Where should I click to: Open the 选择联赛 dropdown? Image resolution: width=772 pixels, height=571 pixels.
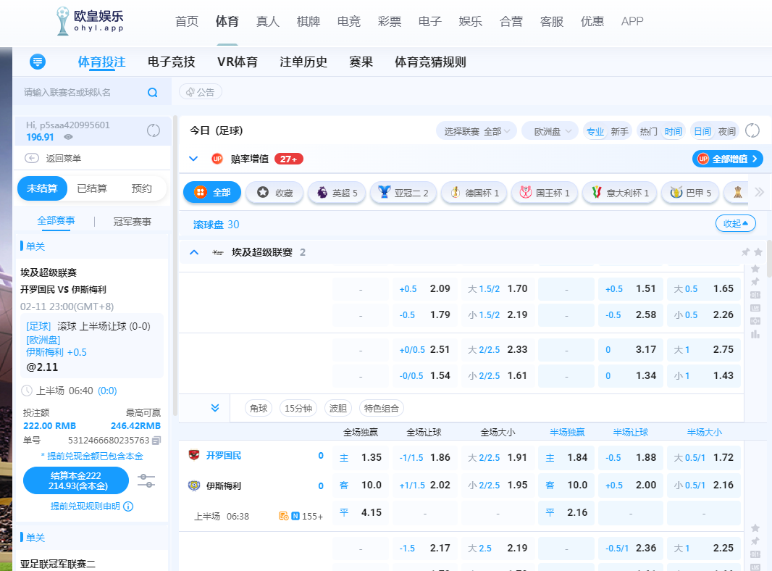click(477, 131)
